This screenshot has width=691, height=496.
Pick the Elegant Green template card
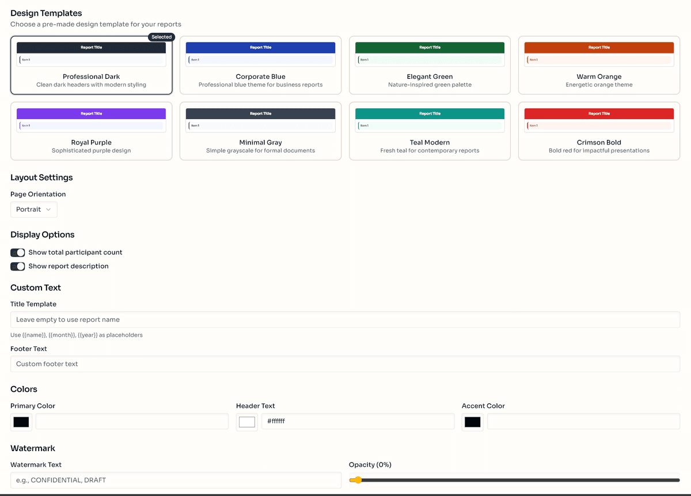point(430,66)
